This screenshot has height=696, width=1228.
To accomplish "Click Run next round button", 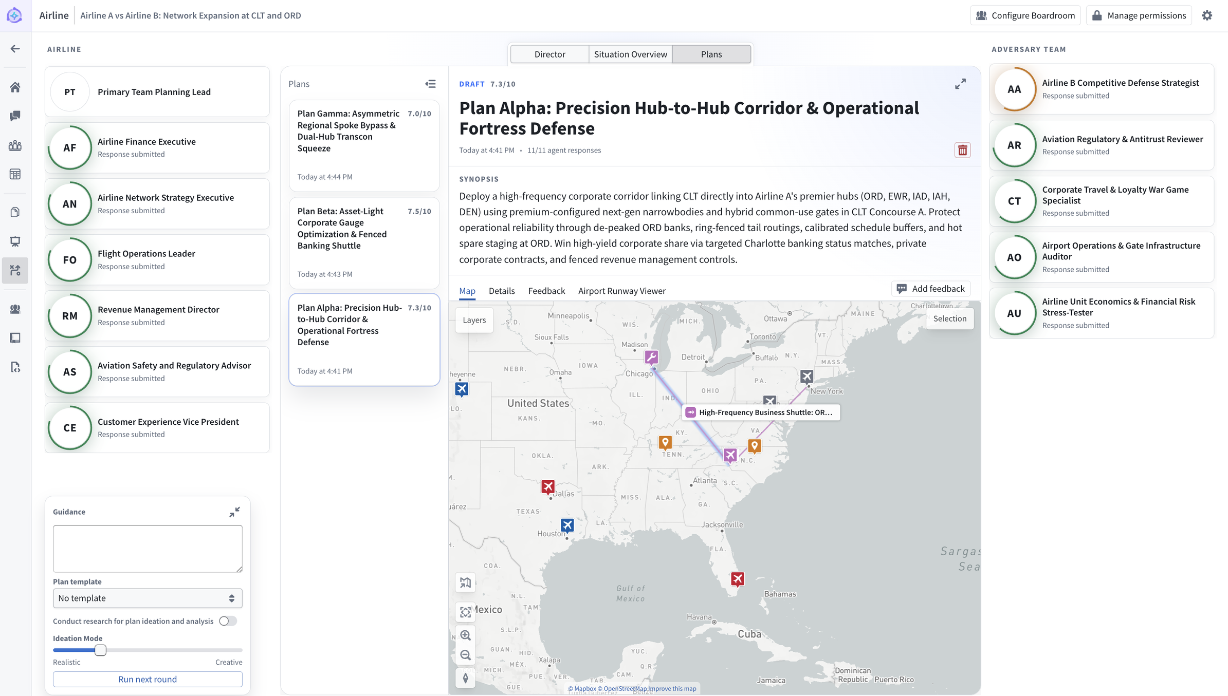I will coord(148,679).
